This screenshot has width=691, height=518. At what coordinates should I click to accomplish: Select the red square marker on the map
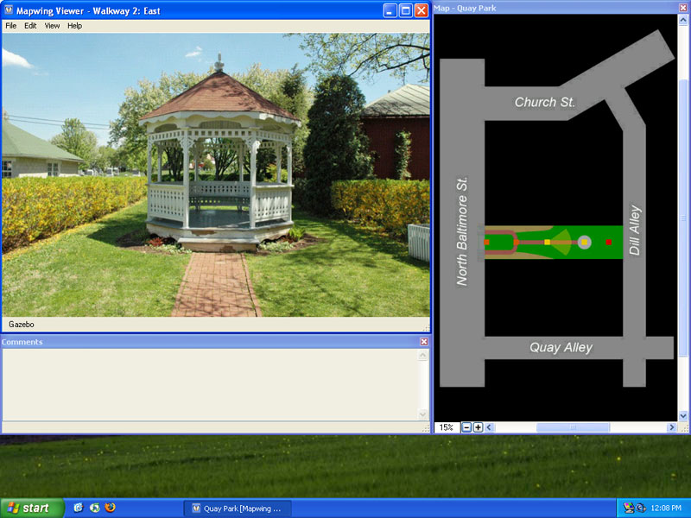click(x=609, y=242)
